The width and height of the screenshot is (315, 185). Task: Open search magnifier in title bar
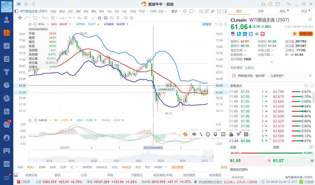point(34,4)
